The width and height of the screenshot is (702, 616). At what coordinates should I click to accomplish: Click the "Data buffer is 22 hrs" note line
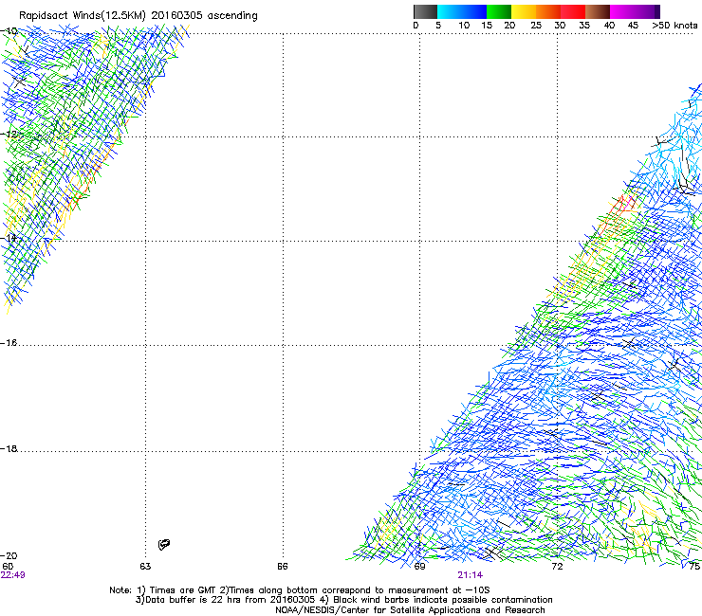pos(343,600)
